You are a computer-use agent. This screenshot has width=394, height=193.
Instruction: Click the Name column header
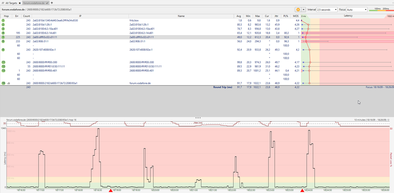click(181, 16)
